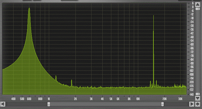The image size is (202, 109).
Task: Click the 500 frequency axis label
Action: click(x=22, y=99)
